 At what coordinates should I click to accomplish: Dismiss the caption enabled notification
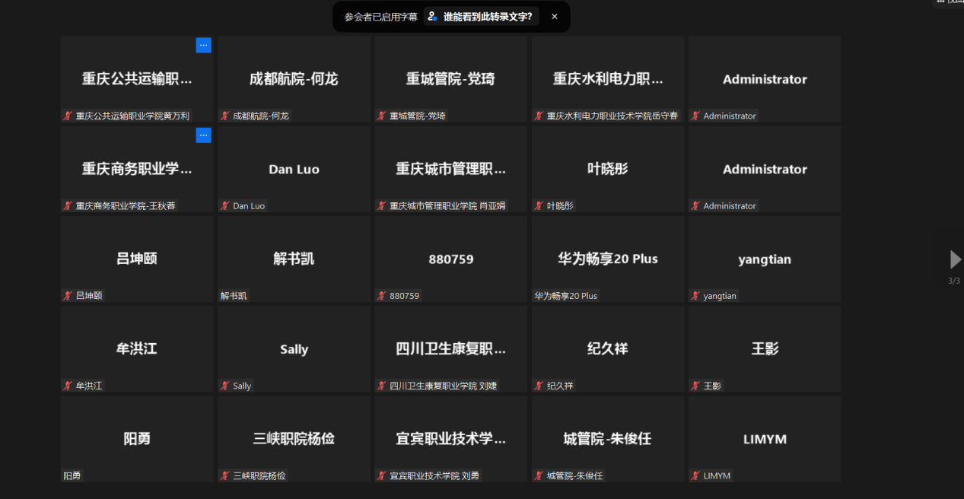pyautogui.click(x=555, y=17)
